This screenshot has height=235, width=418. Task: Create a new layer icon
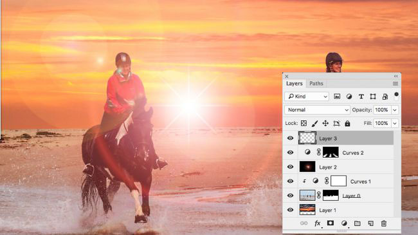pyautogui.click(x=370, y=223)
